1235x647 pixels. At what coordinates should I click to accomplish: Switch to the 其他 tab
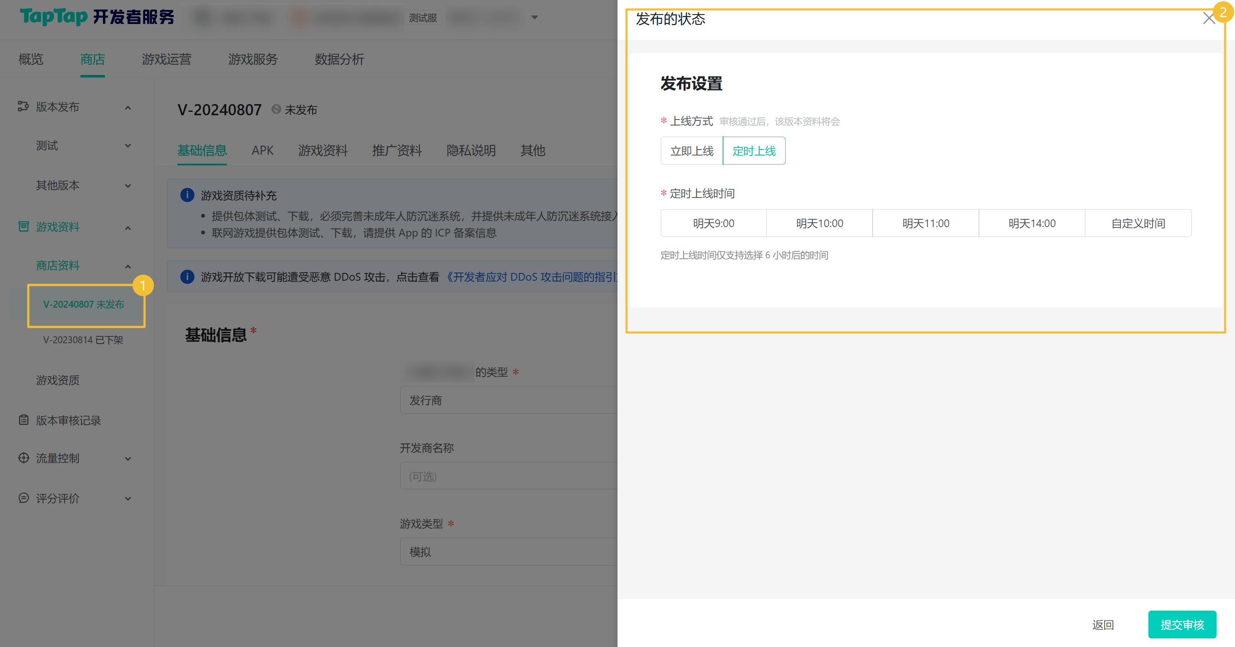(533, 150)
